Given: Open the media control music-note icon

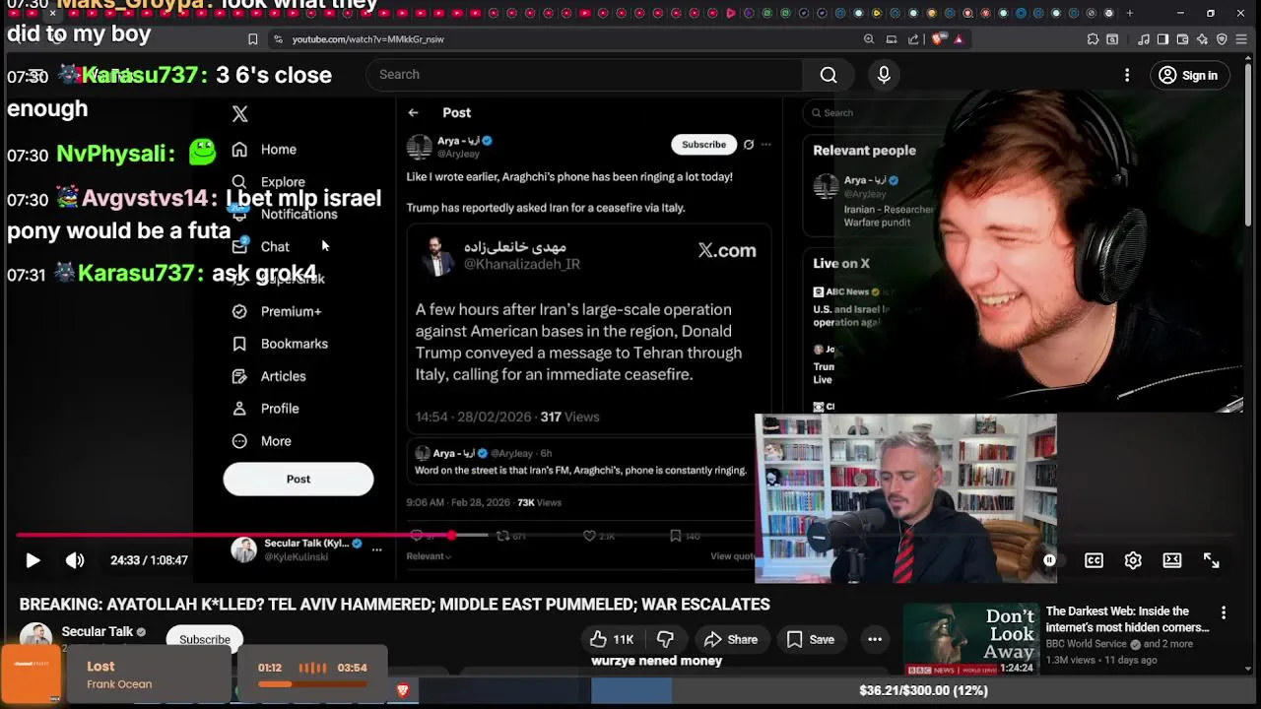Looking at the screenshot, I should click(x=1143, y=39).
